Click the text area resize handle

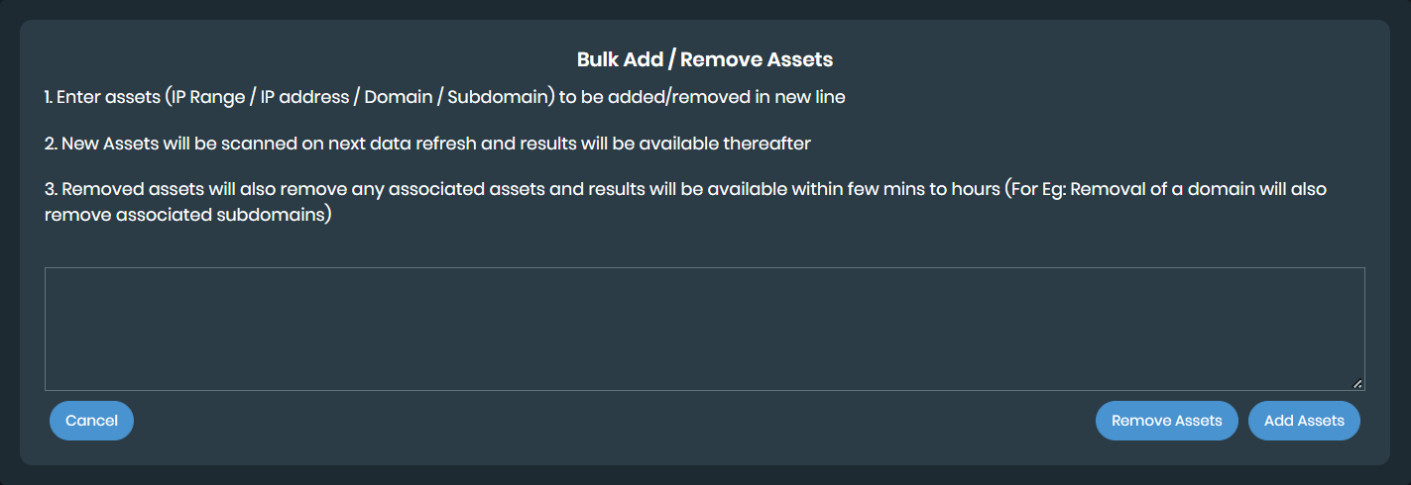(x=1357, y=383)
